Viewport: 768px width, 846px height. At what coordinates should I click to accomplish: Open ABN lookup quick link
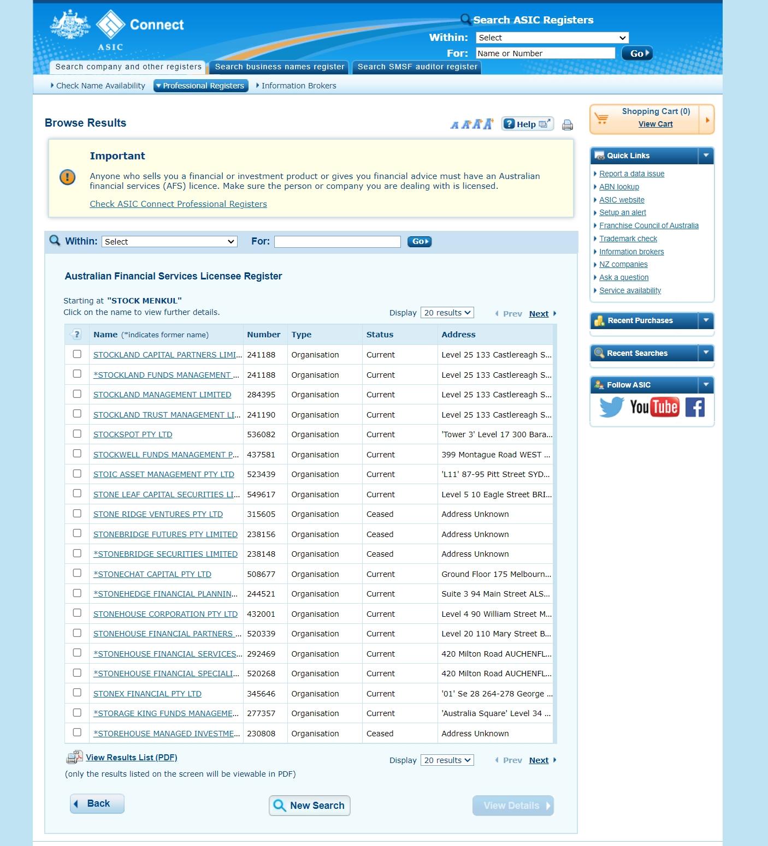point(619,187)
